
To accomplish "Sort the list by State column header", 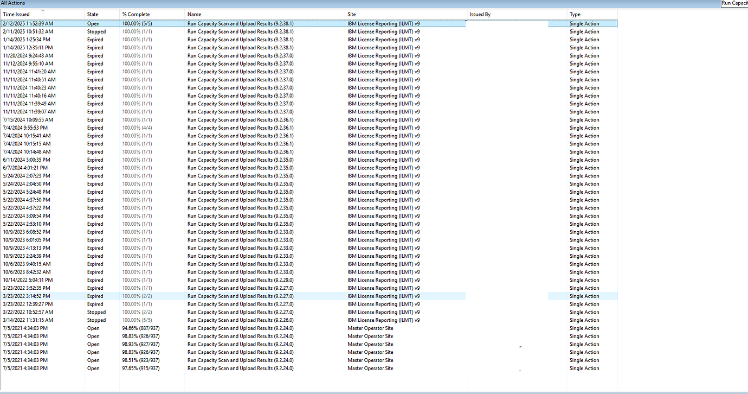I will pos(92,14).
